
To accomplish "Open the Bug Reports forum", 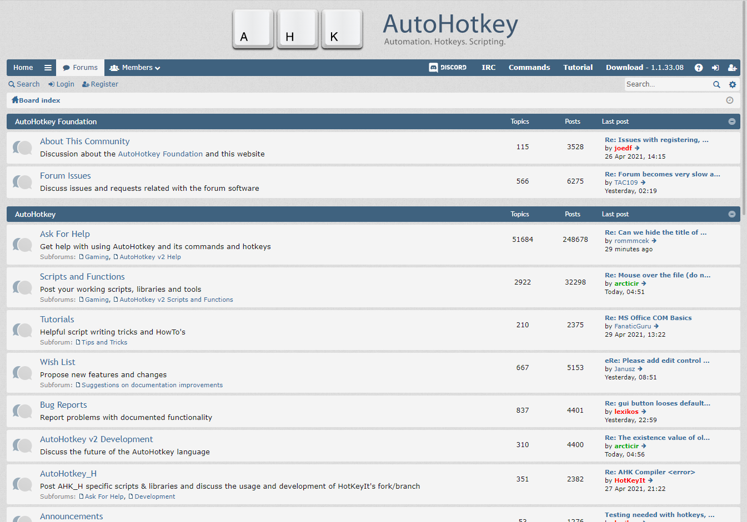I will [63, 405].
